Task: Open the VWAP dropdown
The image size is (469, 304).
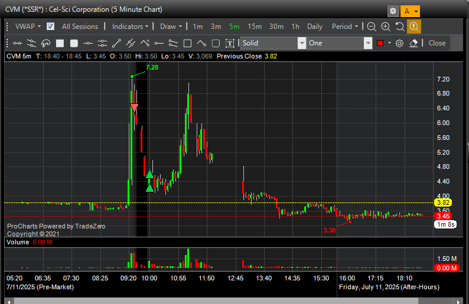Action: click(x=28, y=27)
